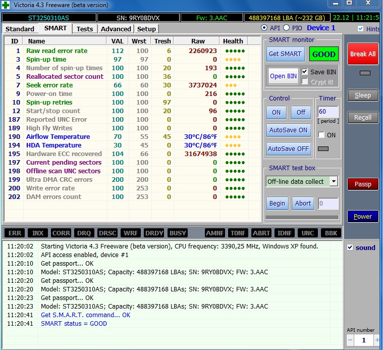Toggle the sound checkbox

click(x=350, y=247)
